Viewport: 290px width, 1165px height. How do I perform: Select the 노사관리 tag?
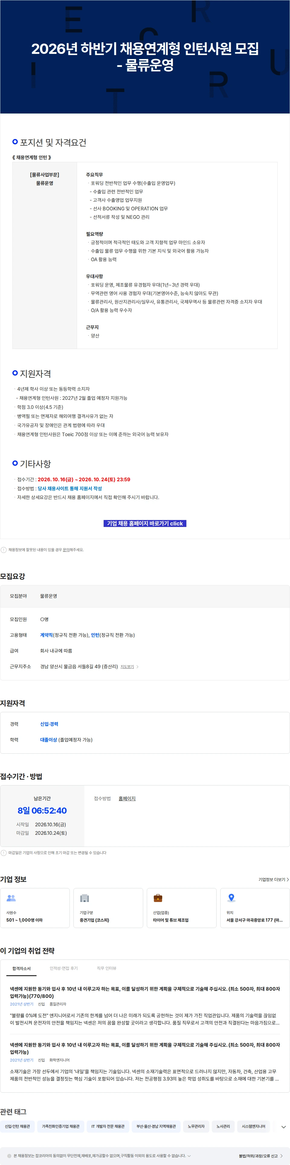[x=223, y=1127]
